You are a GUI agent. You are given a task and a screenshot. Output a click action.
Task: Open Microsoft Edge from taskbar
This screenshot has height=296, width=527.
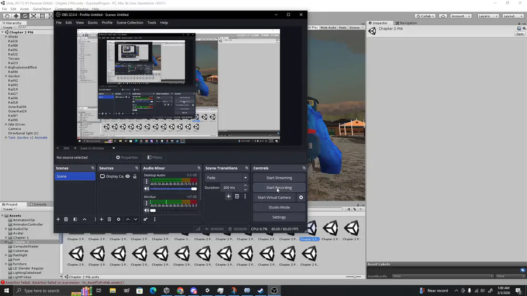[x=153, y=291]
